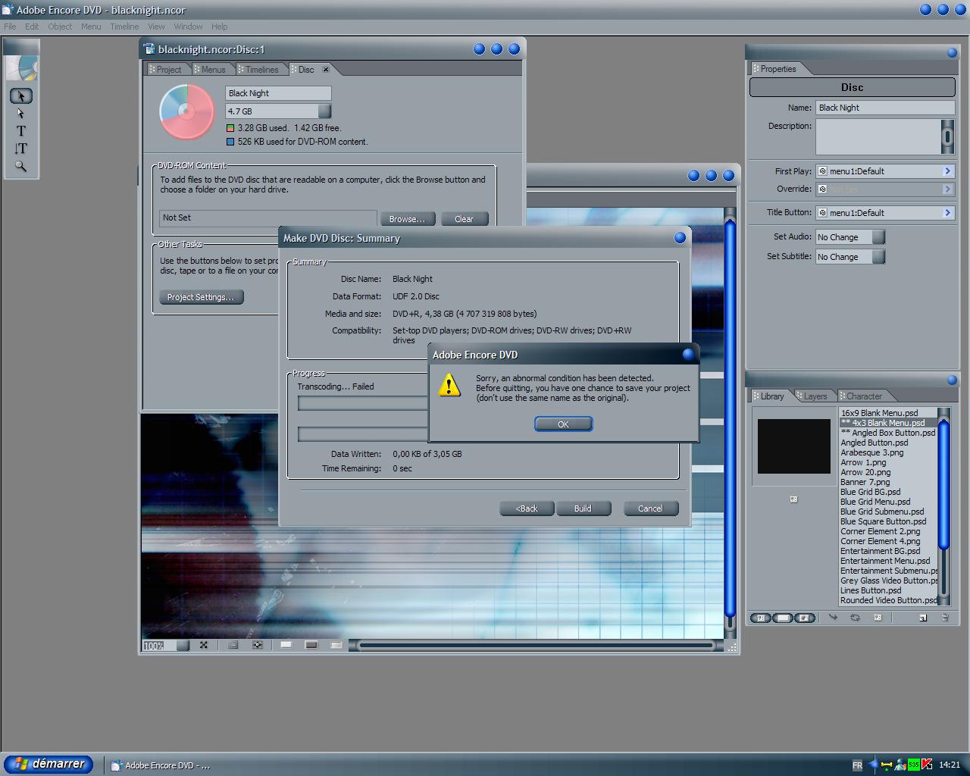Click the Adobe Encore disc logo in toolbox
The width and height of the screenshot is (970, 776).
(22, 67)
